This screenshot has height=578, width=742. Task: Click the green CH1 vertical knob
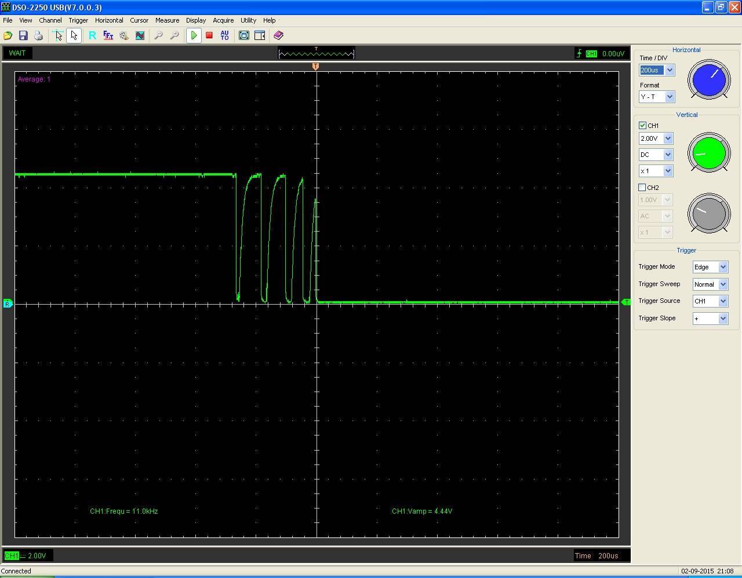tap(708, 153)
